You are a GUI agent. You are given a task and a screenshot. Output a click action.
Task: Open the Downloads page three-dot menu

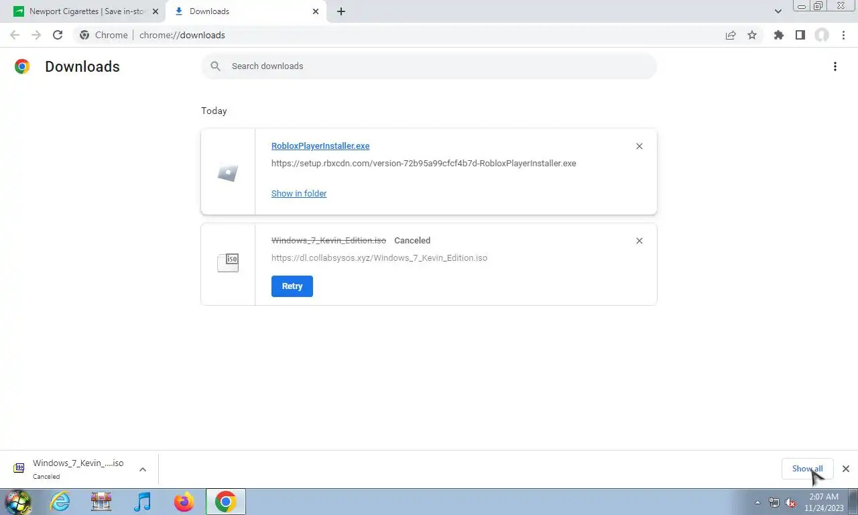coord(835,66)
